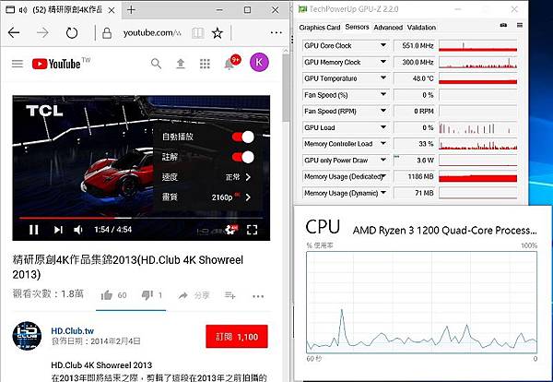Screen dimensions: 553x382
Task: Open playback speed (速度) submenu
Action: pos(208,177)
